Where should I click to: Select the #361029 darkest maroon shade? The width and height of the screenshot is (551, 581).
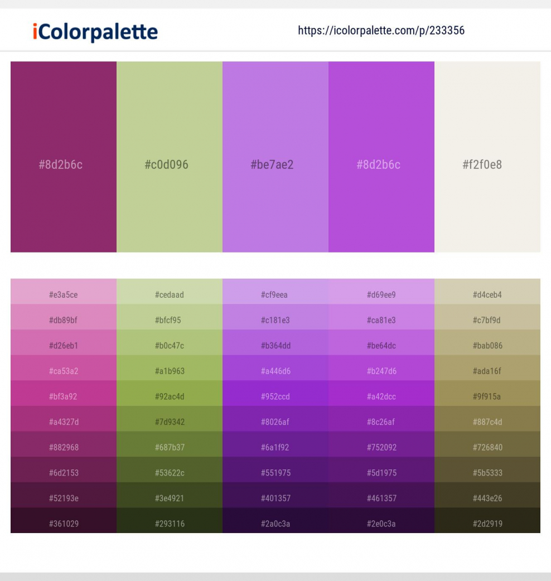[x=63, y=524]
